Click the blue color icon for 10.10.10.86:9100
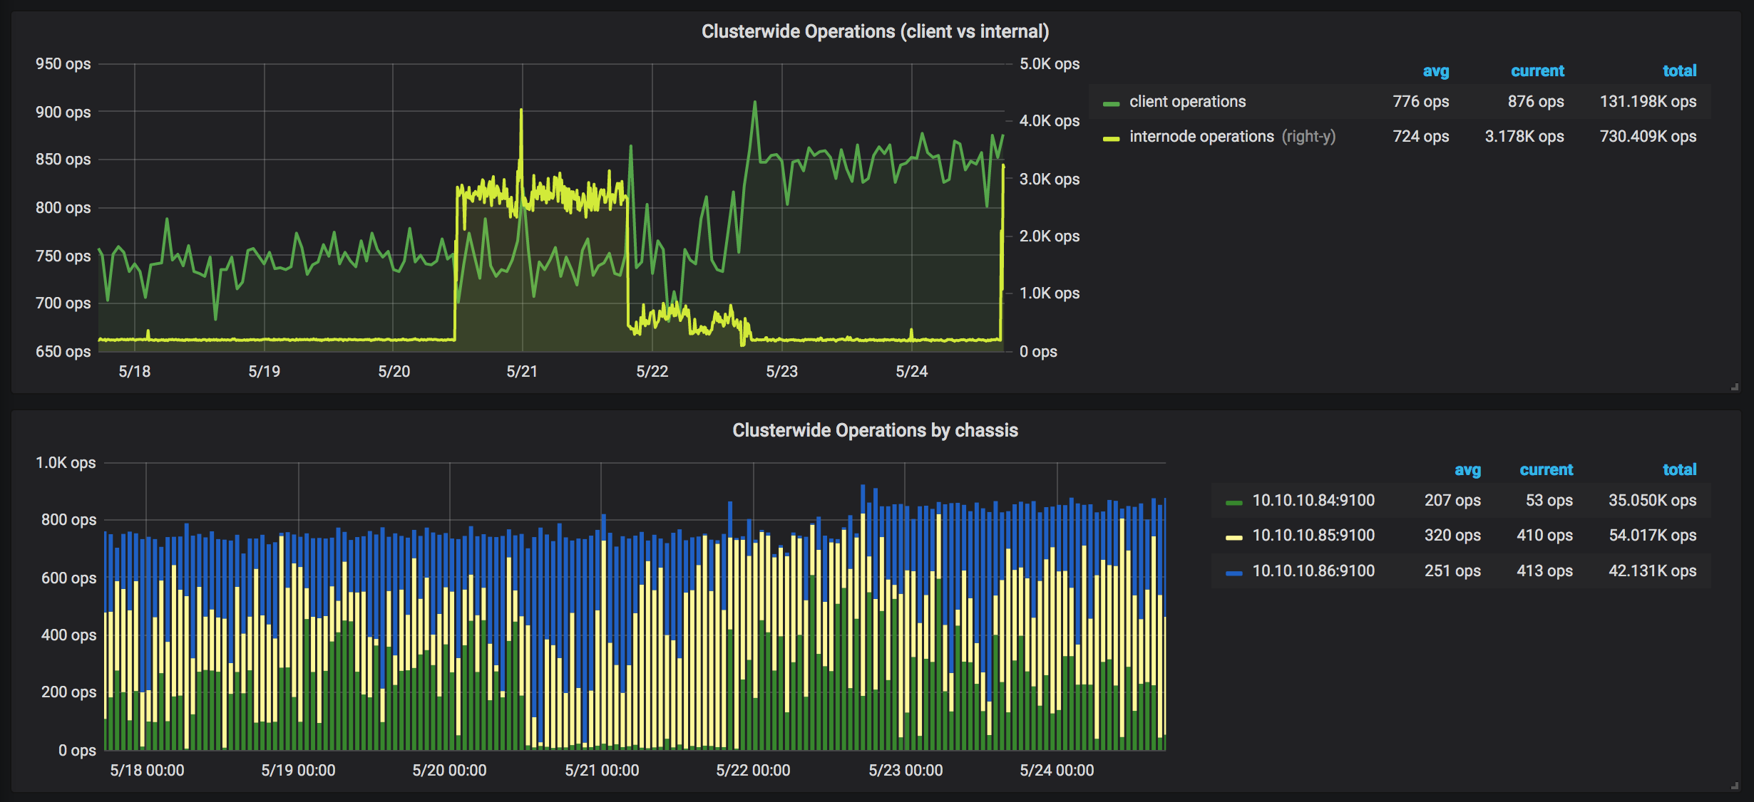The width and height of the screenshot is (1754, 802). (1234, 573)
